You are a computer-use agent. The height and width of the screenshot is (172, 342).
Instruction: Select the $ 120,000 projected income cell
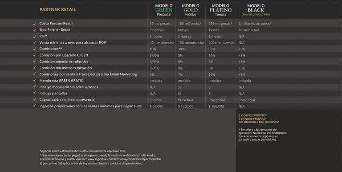coord(186,106)
